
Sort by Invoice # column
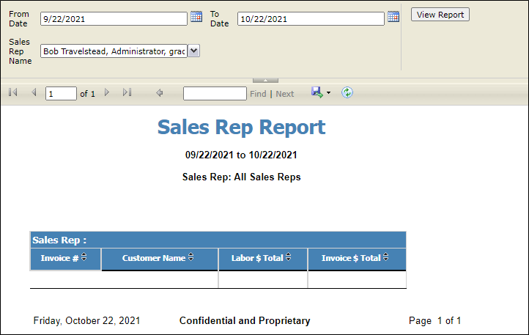point(84,257)
